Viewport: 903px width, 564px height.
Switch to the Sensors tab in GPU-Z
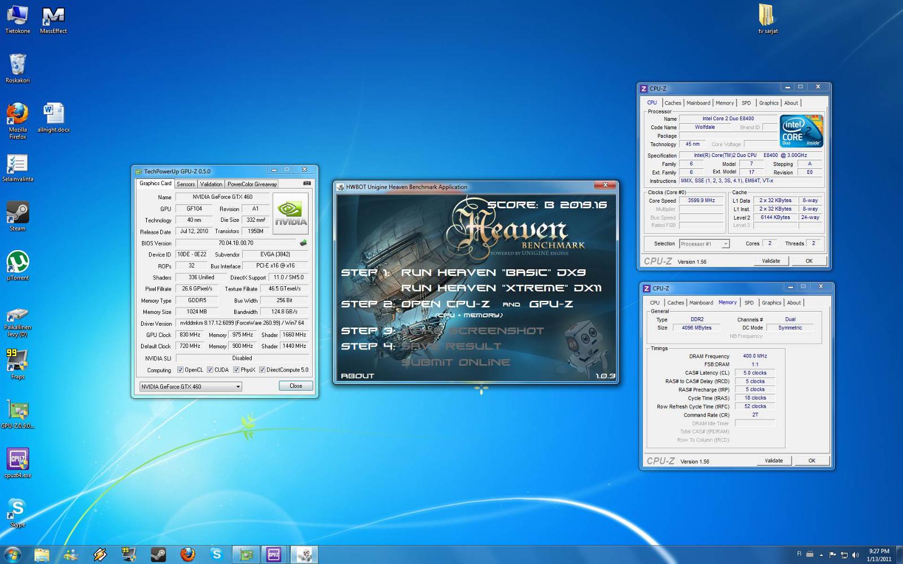click(185, 184)
